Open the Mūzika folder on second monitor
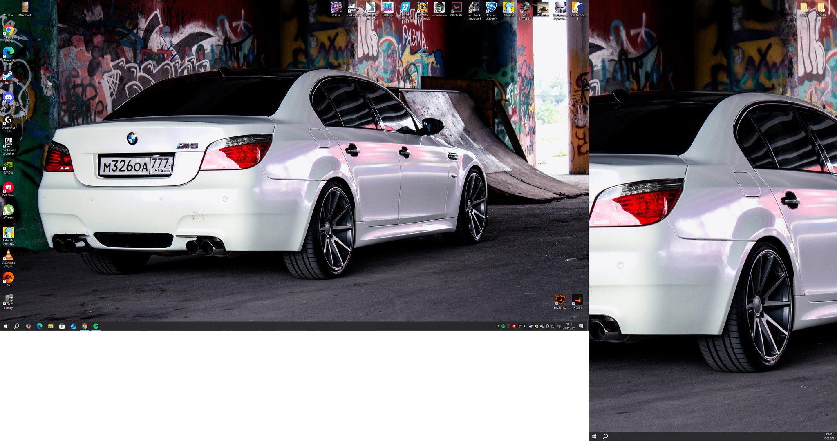The width and height of the screenshot is (837, 441). point(821,9)
